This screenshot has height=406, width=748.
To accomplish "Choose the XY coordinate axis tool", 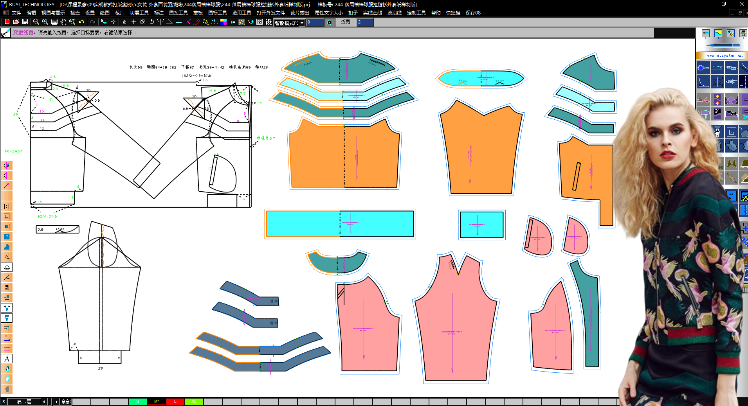I will (x=7, y=338).
